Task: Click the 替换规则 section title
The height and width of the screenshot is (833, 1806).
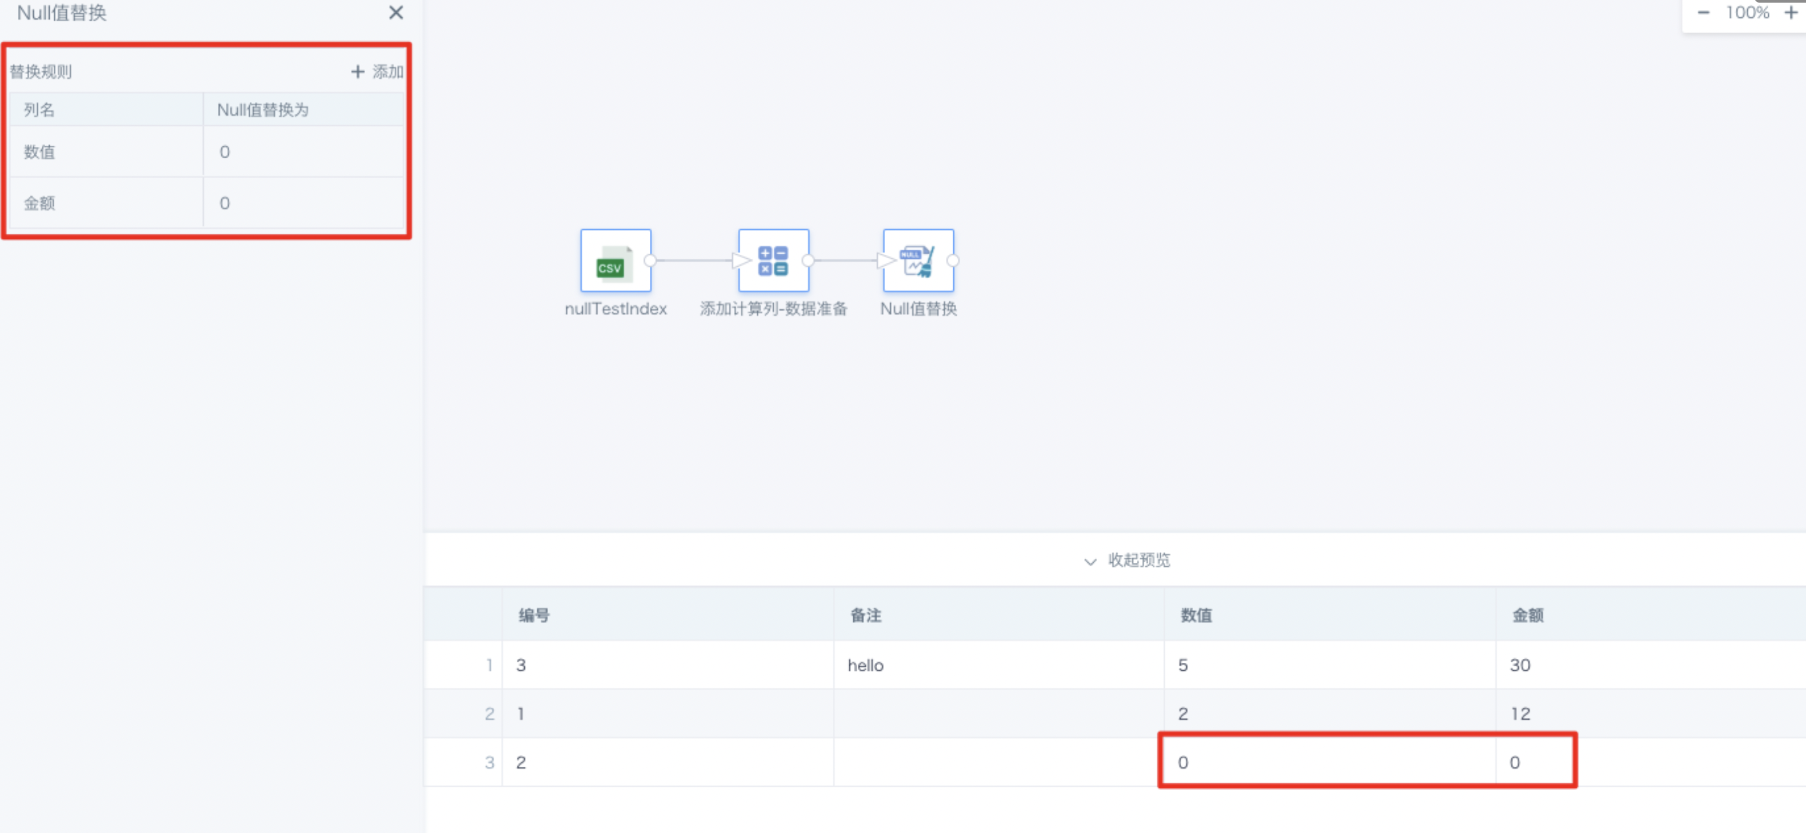Action: pyautogui.click(x=40, y=72)
